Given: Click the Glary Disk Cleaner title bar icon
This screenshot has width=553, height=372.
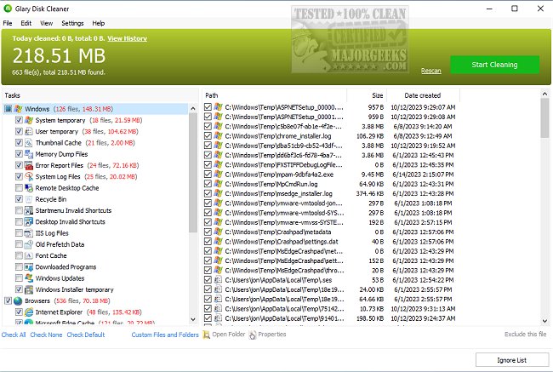Looking at the screenshot, I should pyautogui.click(x=8, y=8).
